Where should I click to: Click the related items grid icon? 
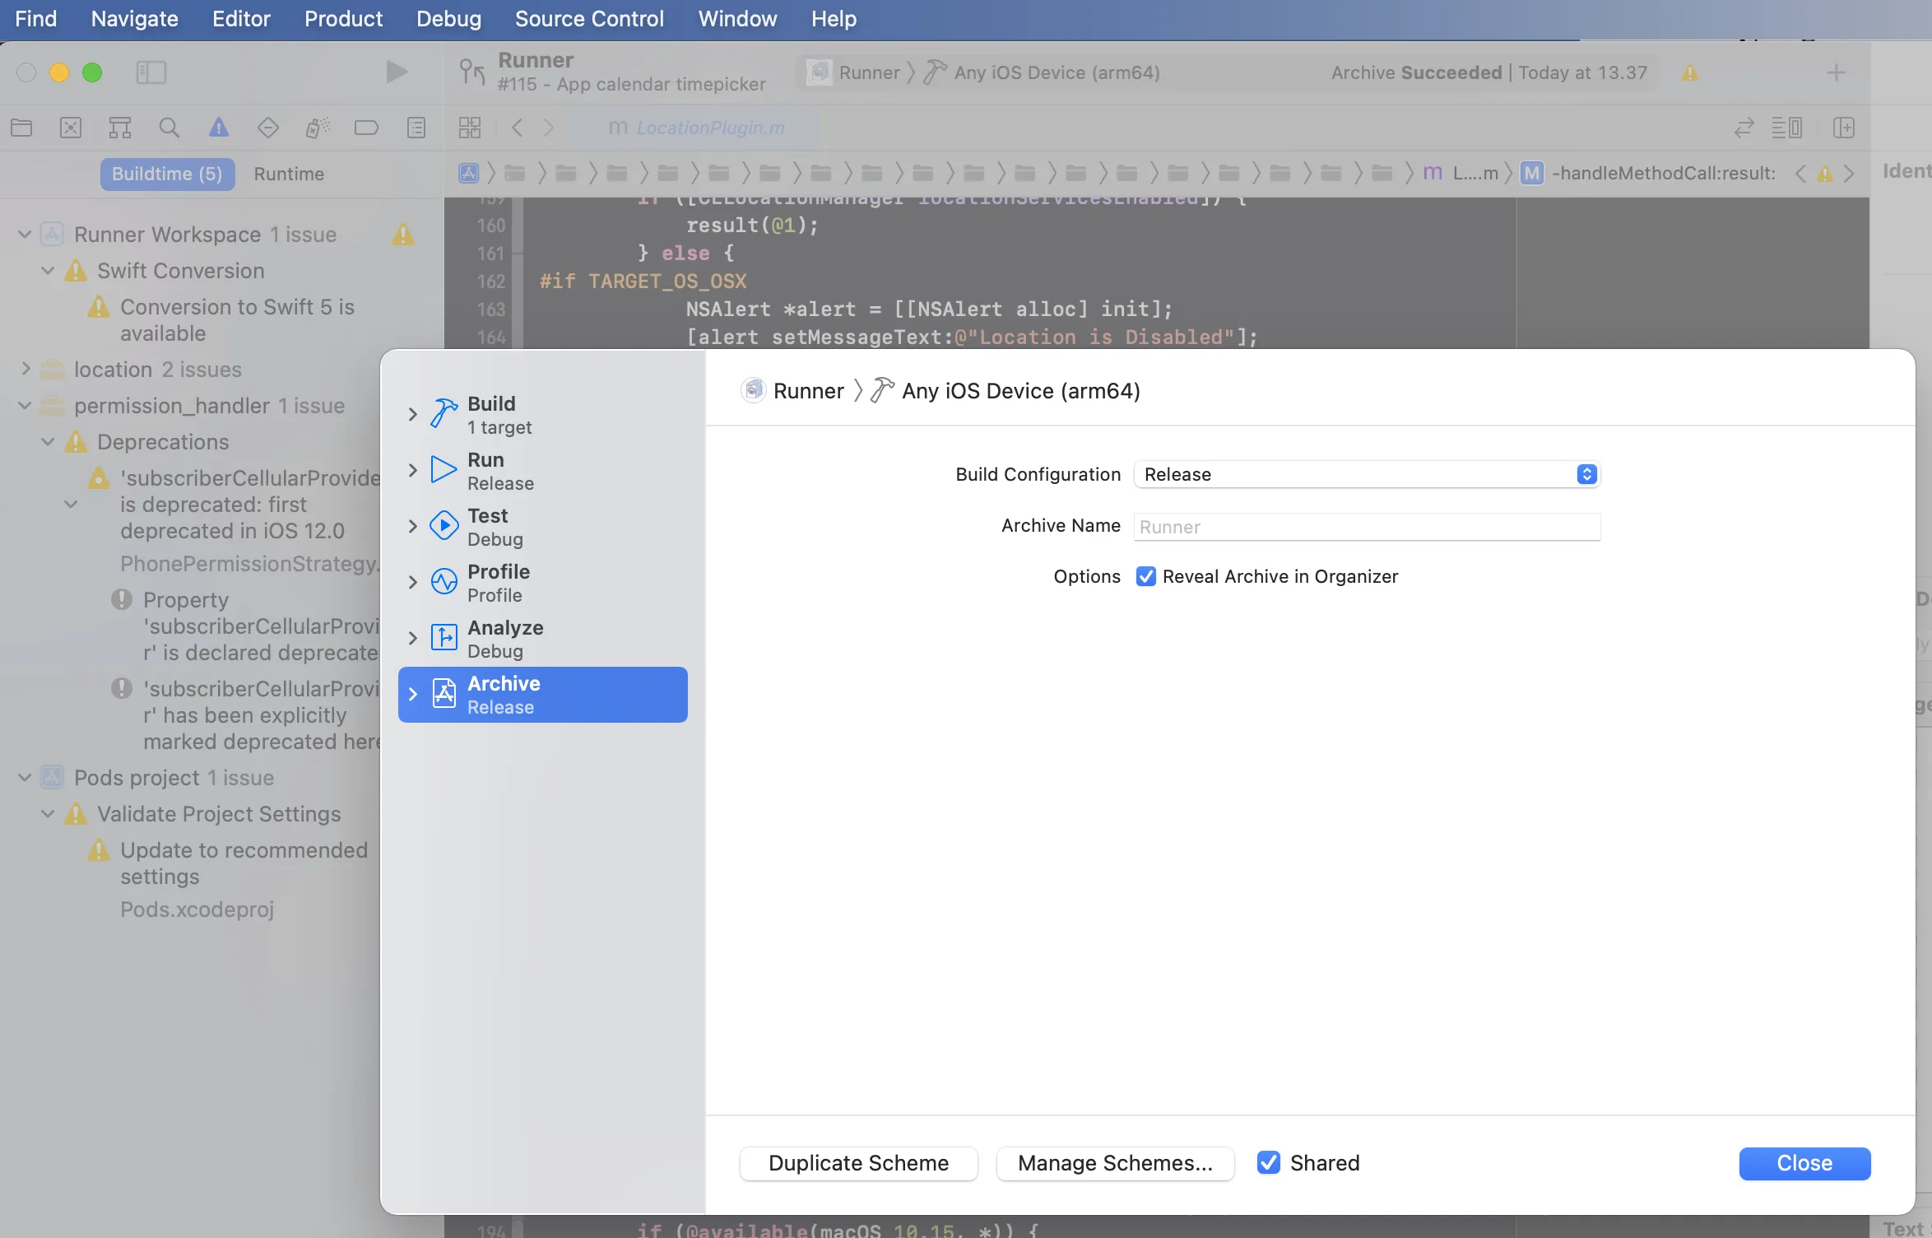[470, 128]
